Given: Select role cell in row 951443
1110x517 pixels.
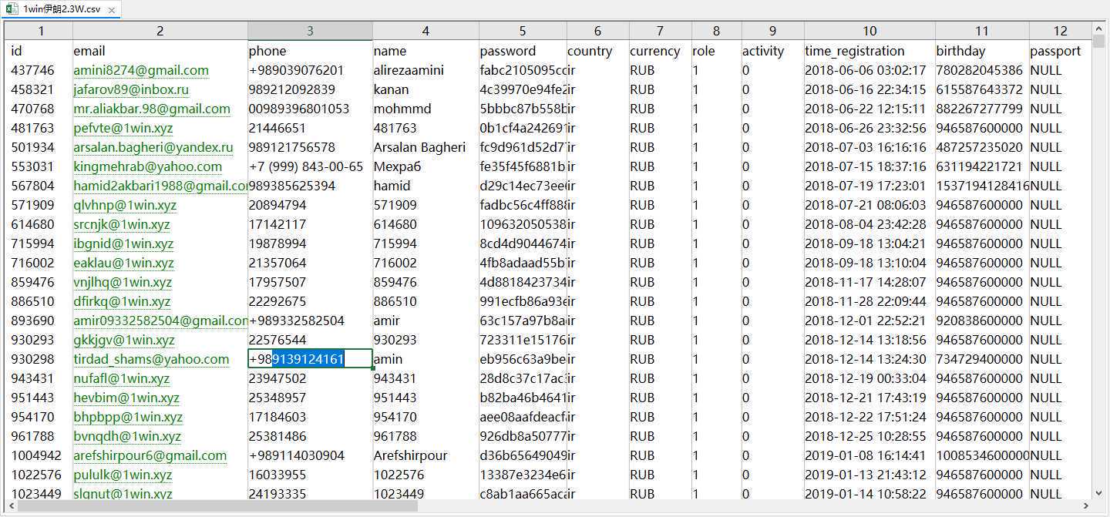Looking at the screenshot, I should coord(716,398).
